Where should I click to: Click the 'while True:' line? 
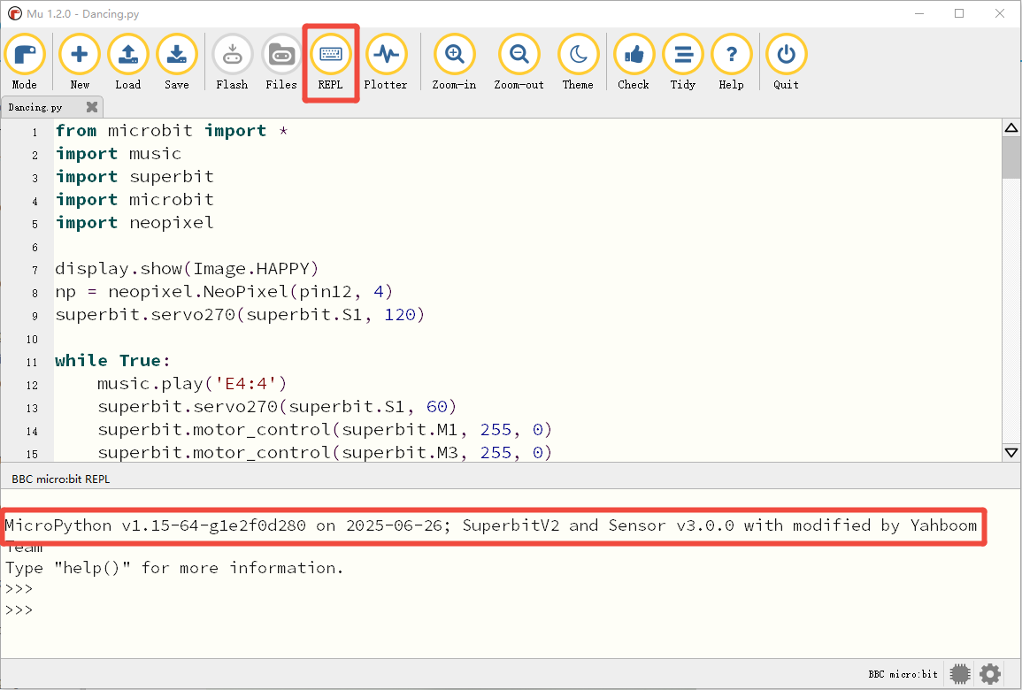tap(112, 361)
